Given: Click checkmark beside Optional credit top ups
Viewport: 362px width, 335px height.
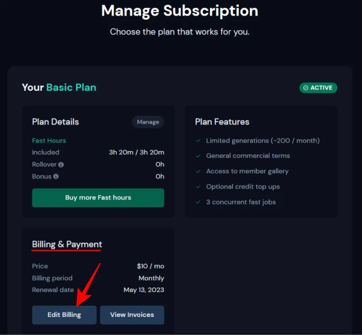Looking at the screenshot, I should coord(198,187).
